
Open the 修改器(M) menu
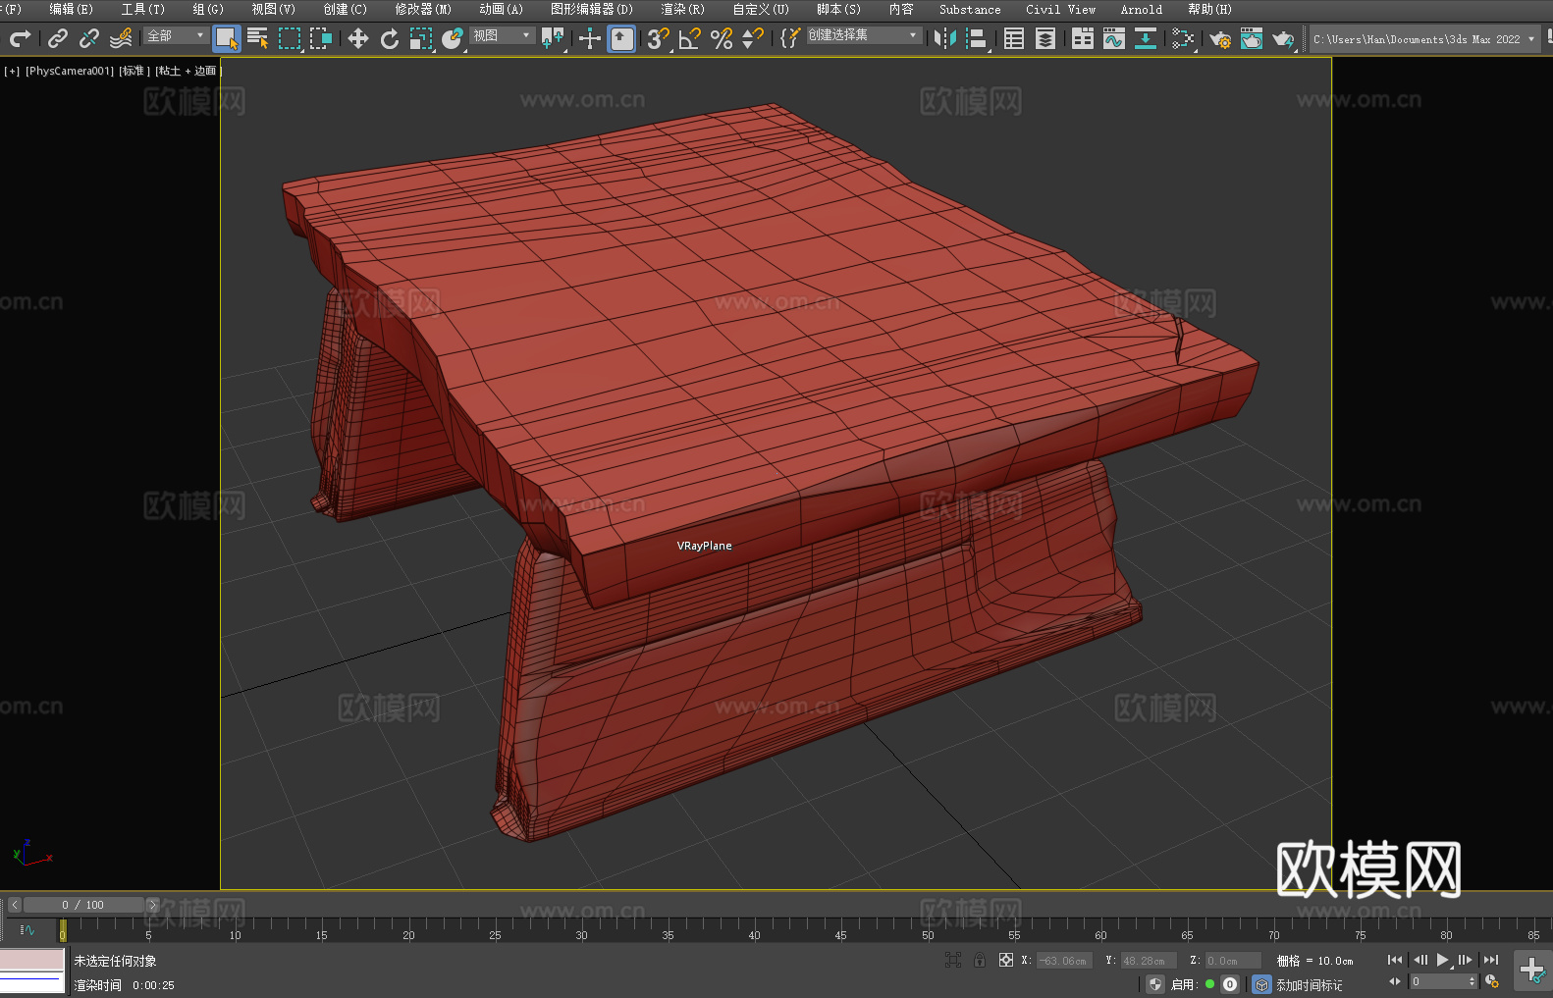(x=423, y=9)
